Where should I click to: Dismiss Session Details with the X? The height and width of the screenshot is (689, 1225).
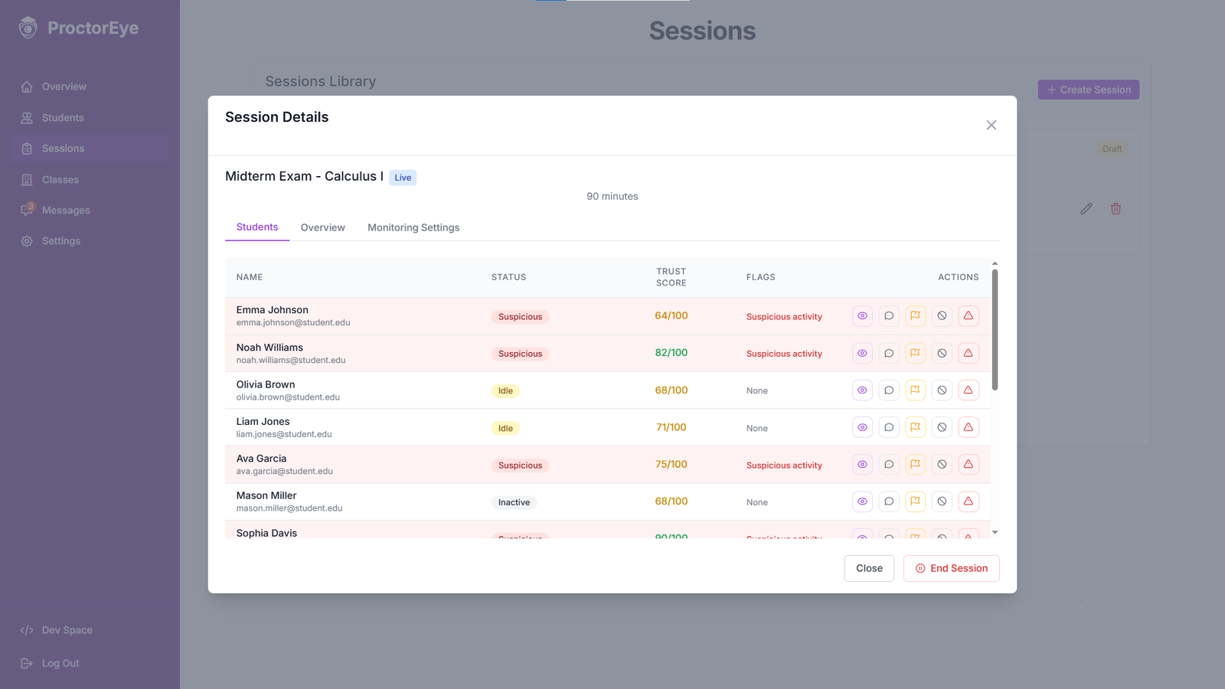[991, 125]
